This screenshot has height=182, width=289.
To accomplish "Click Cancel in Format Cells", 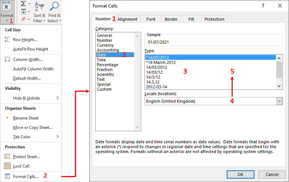I will 272,174.
